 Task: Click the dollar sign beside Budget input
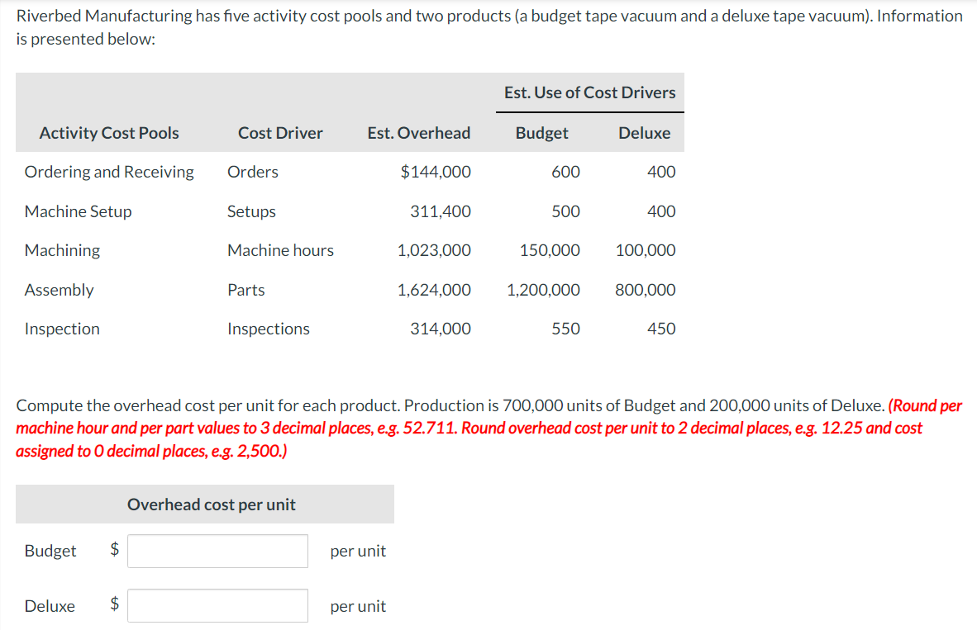click(114, 551)
